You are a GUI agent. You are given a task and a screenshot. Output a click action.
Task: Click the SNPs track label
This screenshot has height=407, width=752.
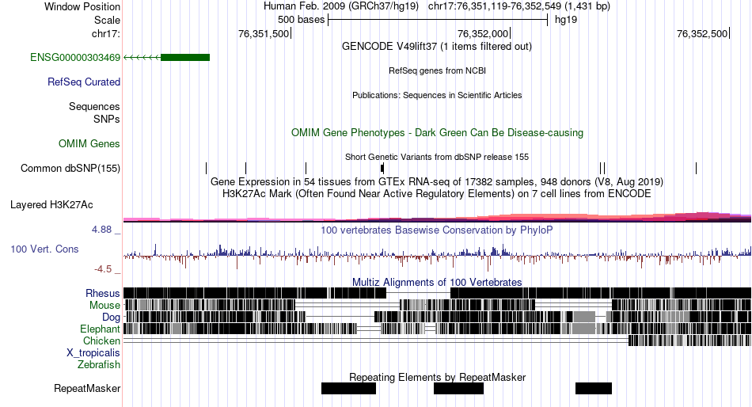coord(107,119)
